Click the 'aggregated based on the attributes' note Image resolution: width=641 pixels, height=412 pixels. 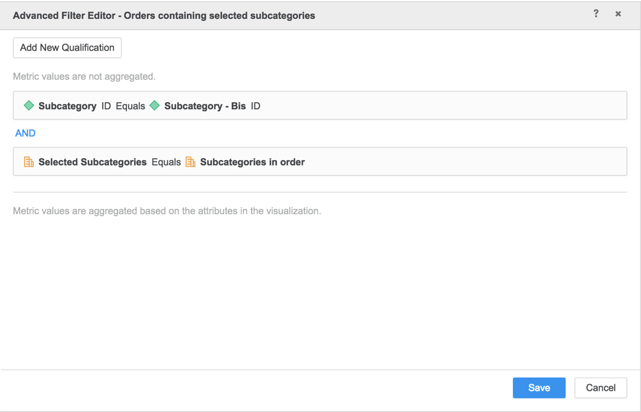click(167, 211)
